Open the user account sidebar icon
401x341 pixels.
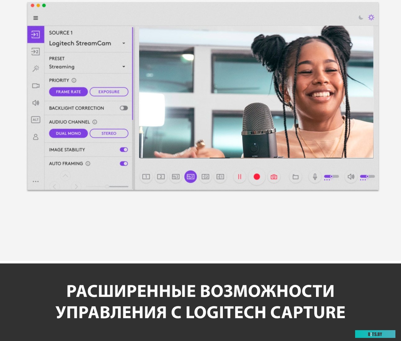tap(36, 137)
